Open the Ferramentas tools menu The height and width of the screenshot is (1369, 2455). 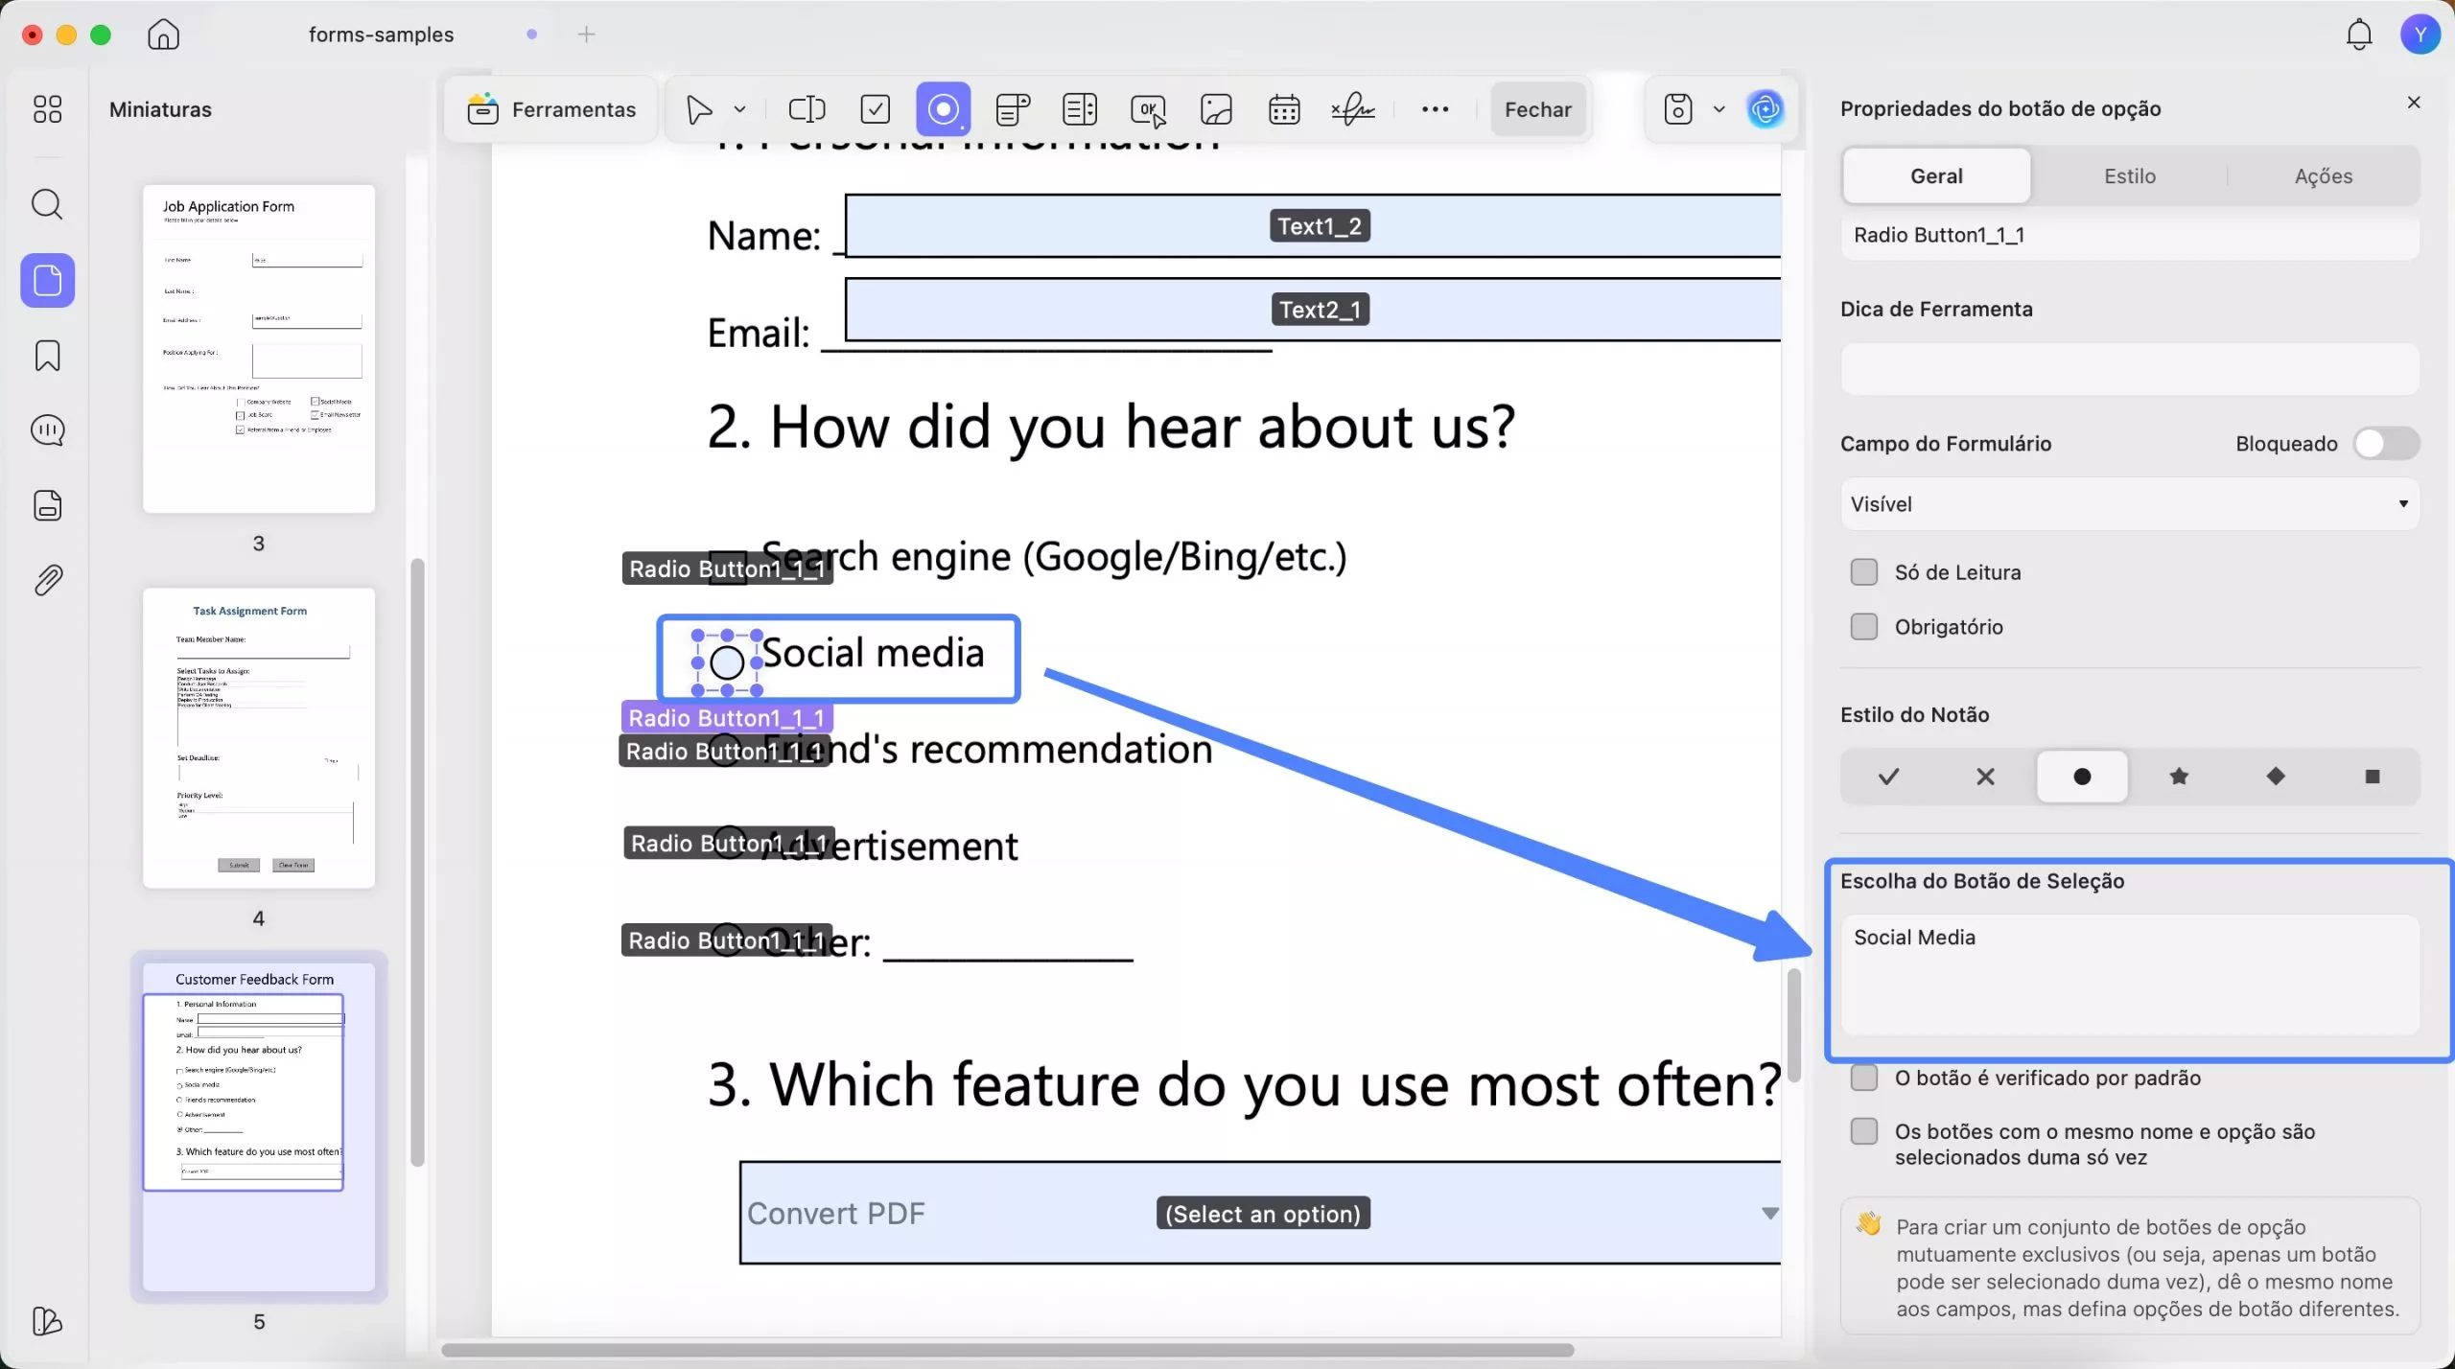[551, 109]
